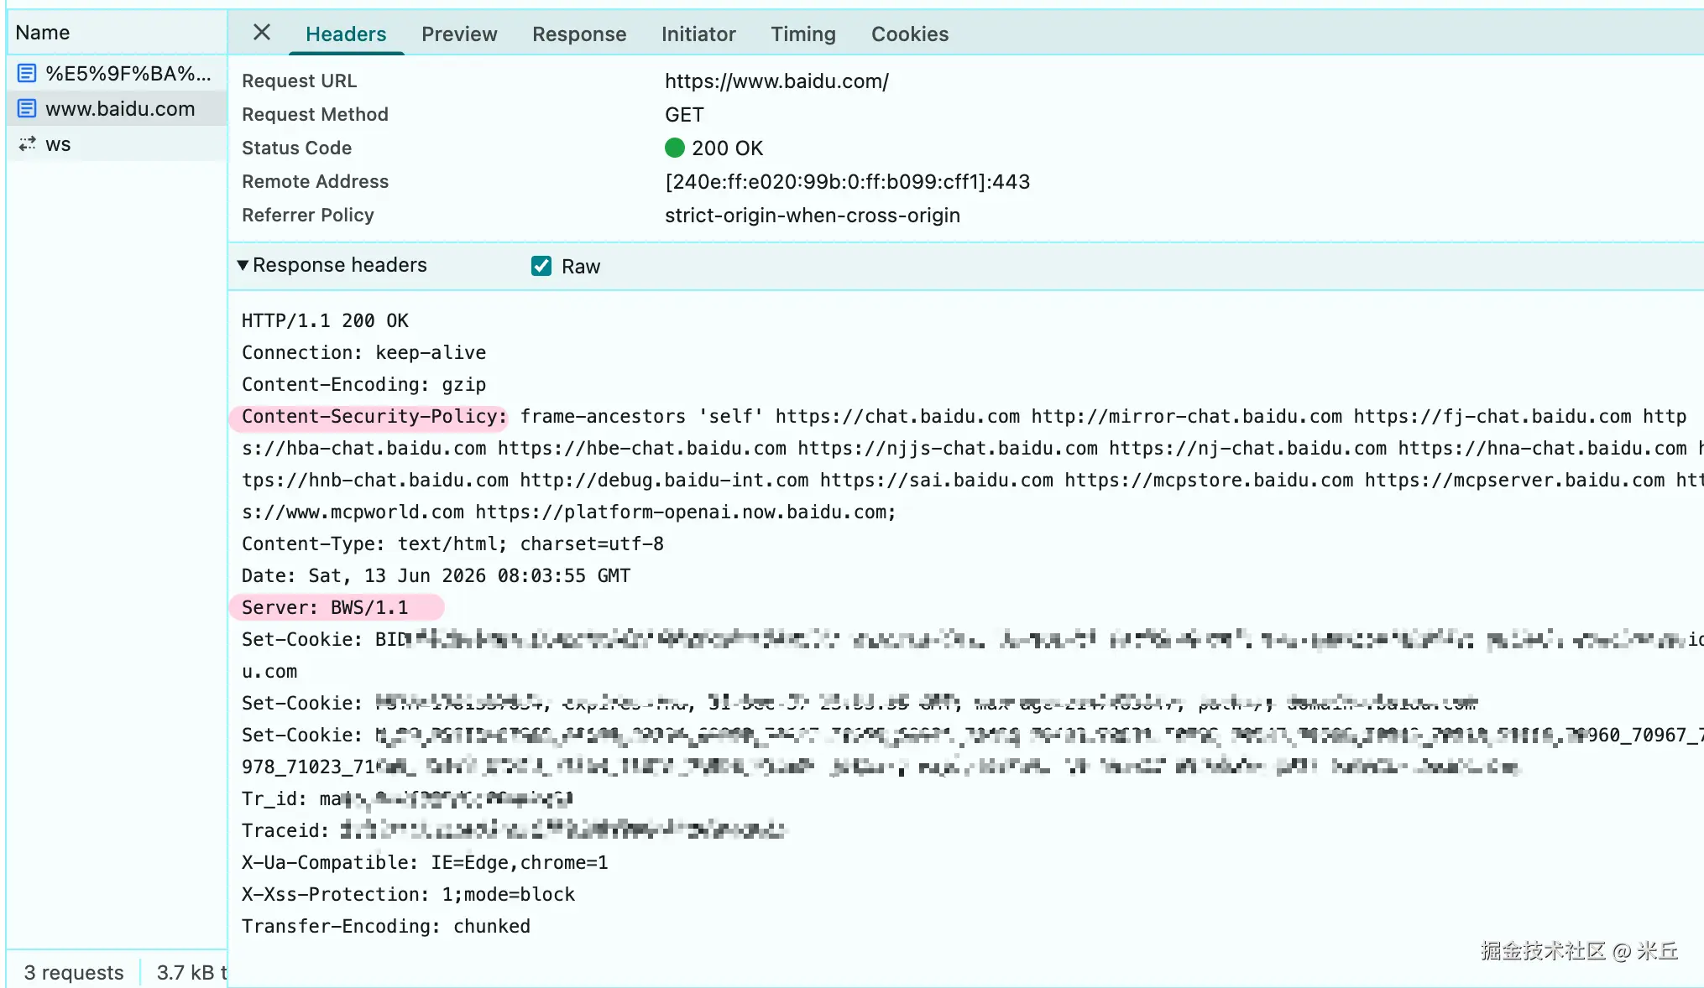The image size is (1704, 988).
Task: Click the GET request method value
Action: click(684, 115)
